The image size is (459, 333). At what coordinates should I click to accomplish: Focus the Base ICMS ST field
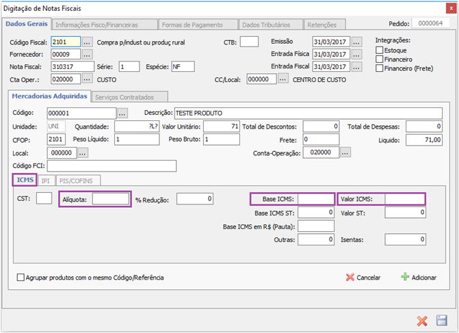(x=316, y=213)
